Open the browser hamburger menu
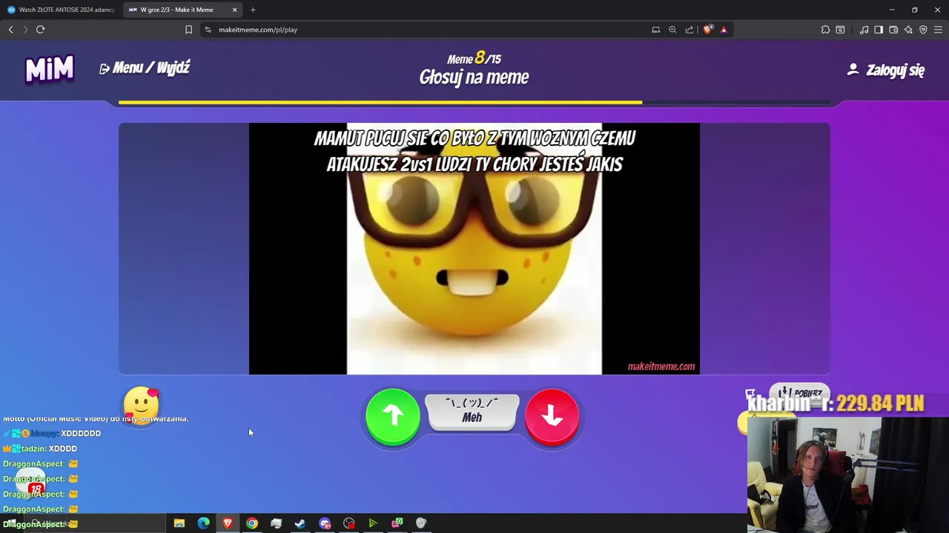 [938, 30]
